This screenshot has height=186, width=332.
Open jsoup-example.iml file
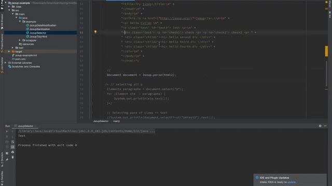click(26, 55)
